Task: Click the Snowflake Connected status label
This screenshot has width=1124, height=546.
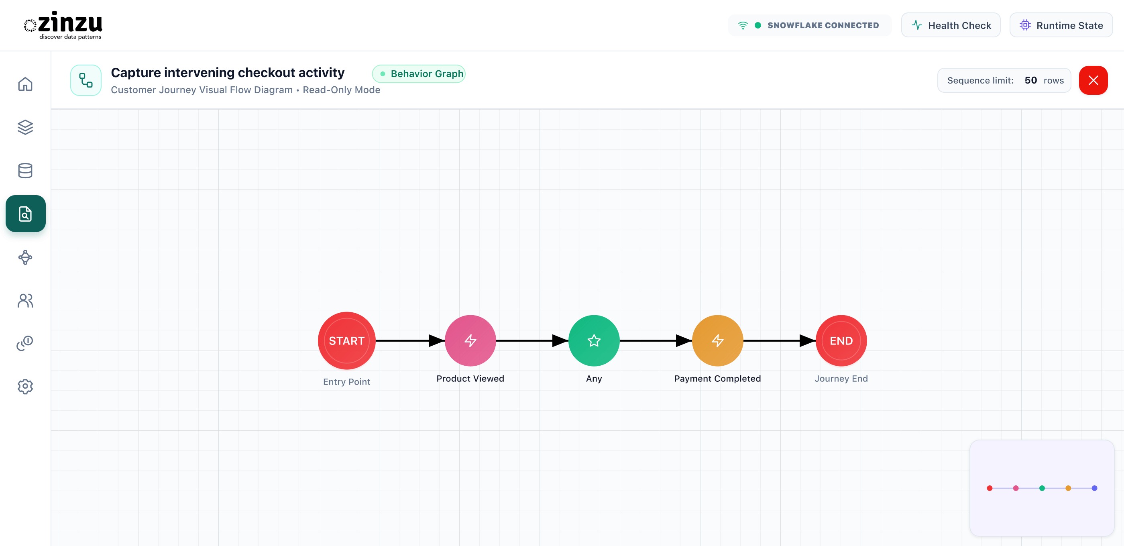Action: 823,25
